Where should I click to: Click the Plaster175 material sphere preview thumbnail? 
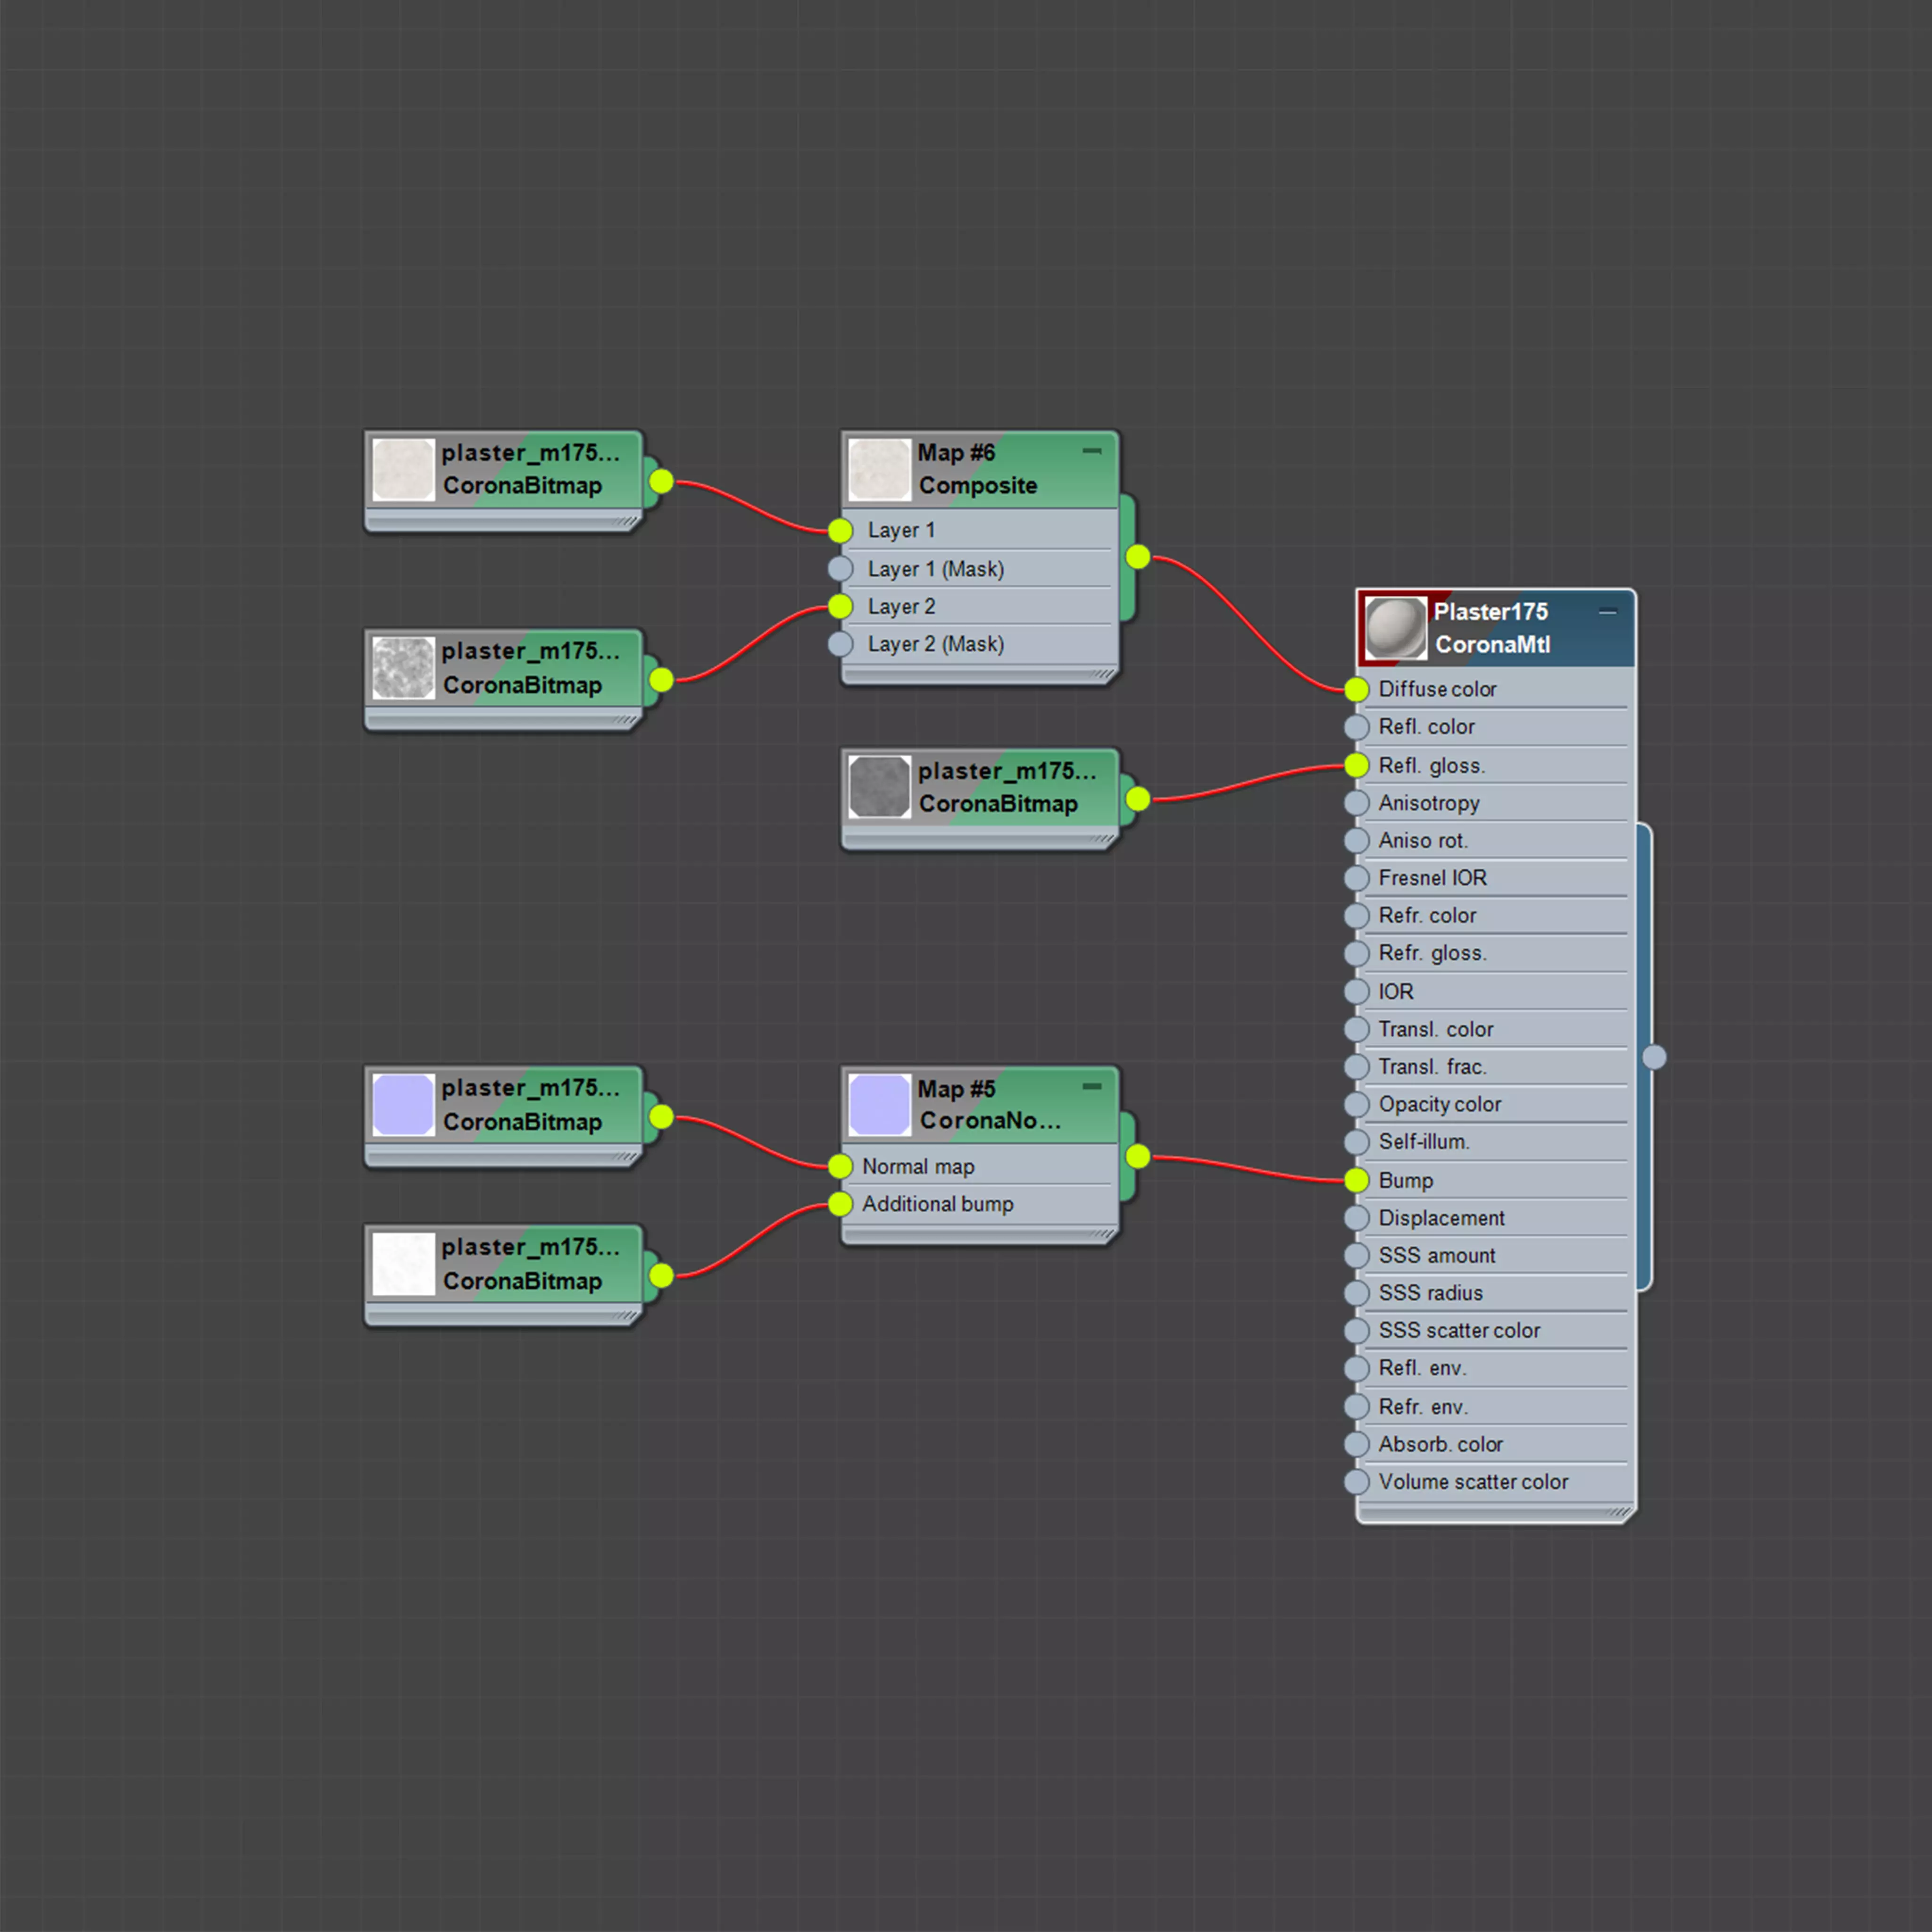(x=1395, y=628)
